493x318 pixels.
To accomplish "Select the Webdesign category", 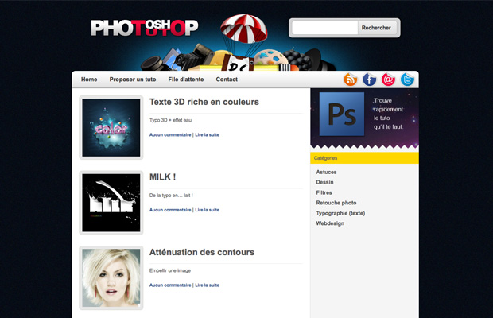I will coord(330,223).
